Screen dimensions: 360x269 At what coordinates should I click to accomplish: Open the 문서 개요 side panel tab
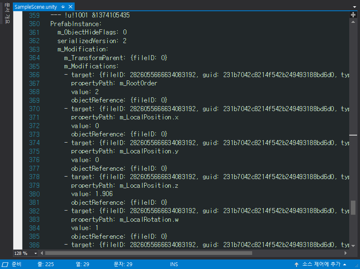7,13
